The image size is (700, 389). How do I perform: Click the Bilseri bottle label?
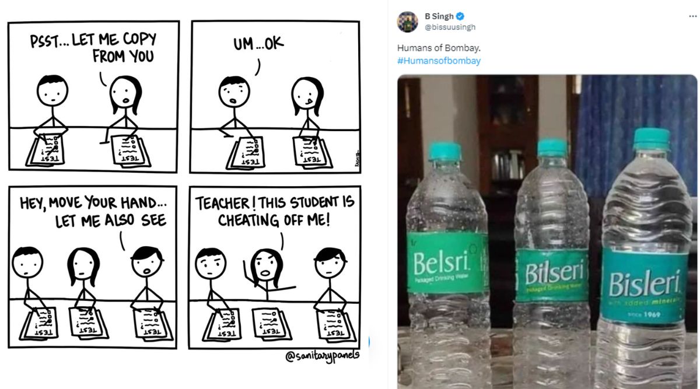coord(552,274)
